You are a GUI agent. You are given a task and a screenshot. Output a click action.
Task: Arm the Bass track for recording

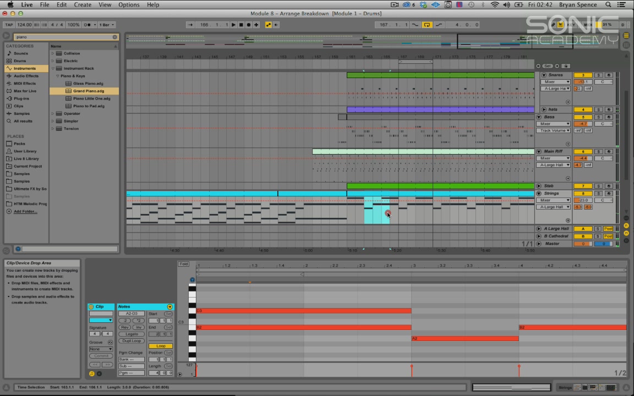pyautogui.click(x=609, y=117)
